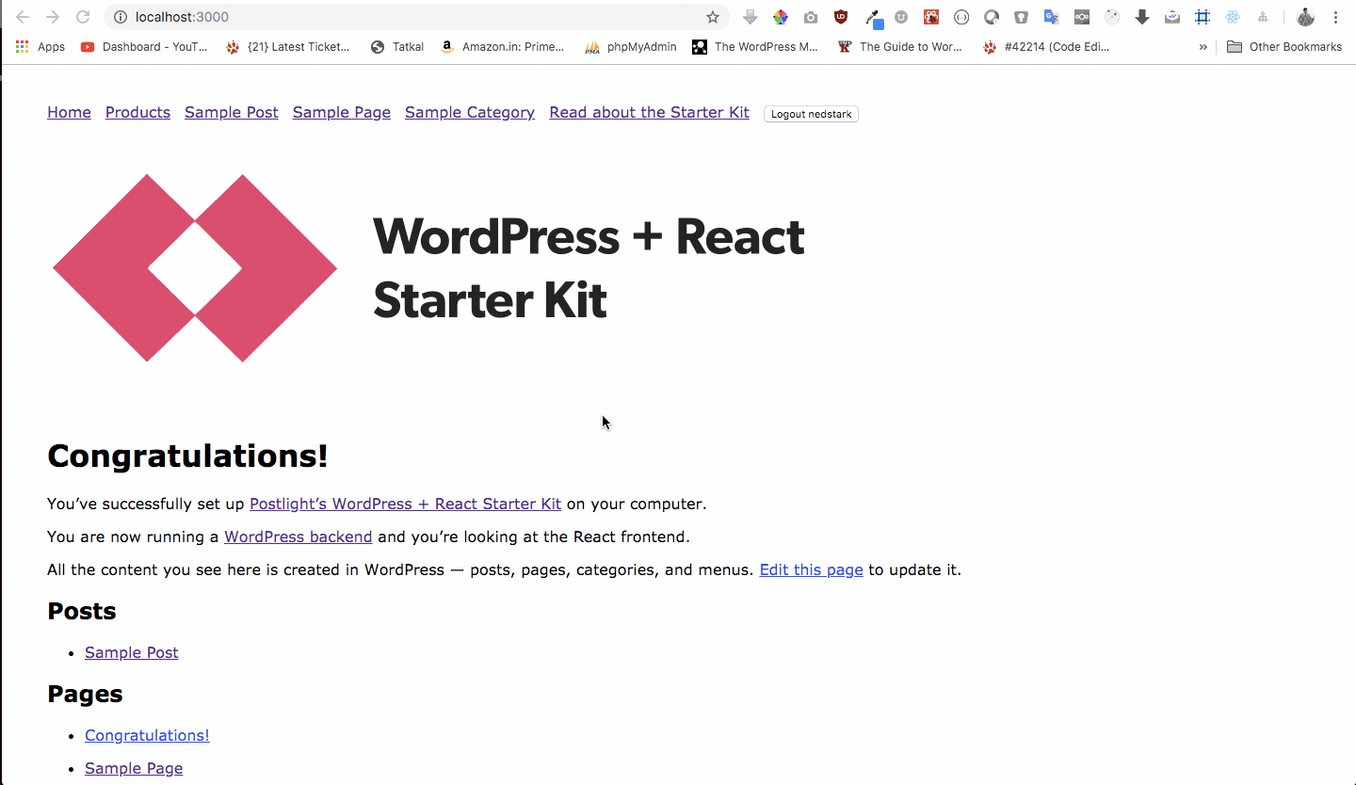Open the uBlock Origin shield extension
Image resolution: width=1356 pixels, height=785 pixels.
click(x=841, y=17)
